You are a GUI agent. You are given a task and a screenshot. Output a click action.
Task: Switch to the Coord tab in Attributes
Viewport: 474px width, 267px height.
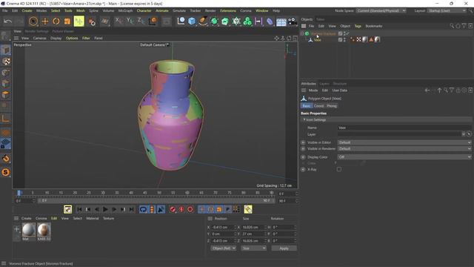tap(318, 106)
